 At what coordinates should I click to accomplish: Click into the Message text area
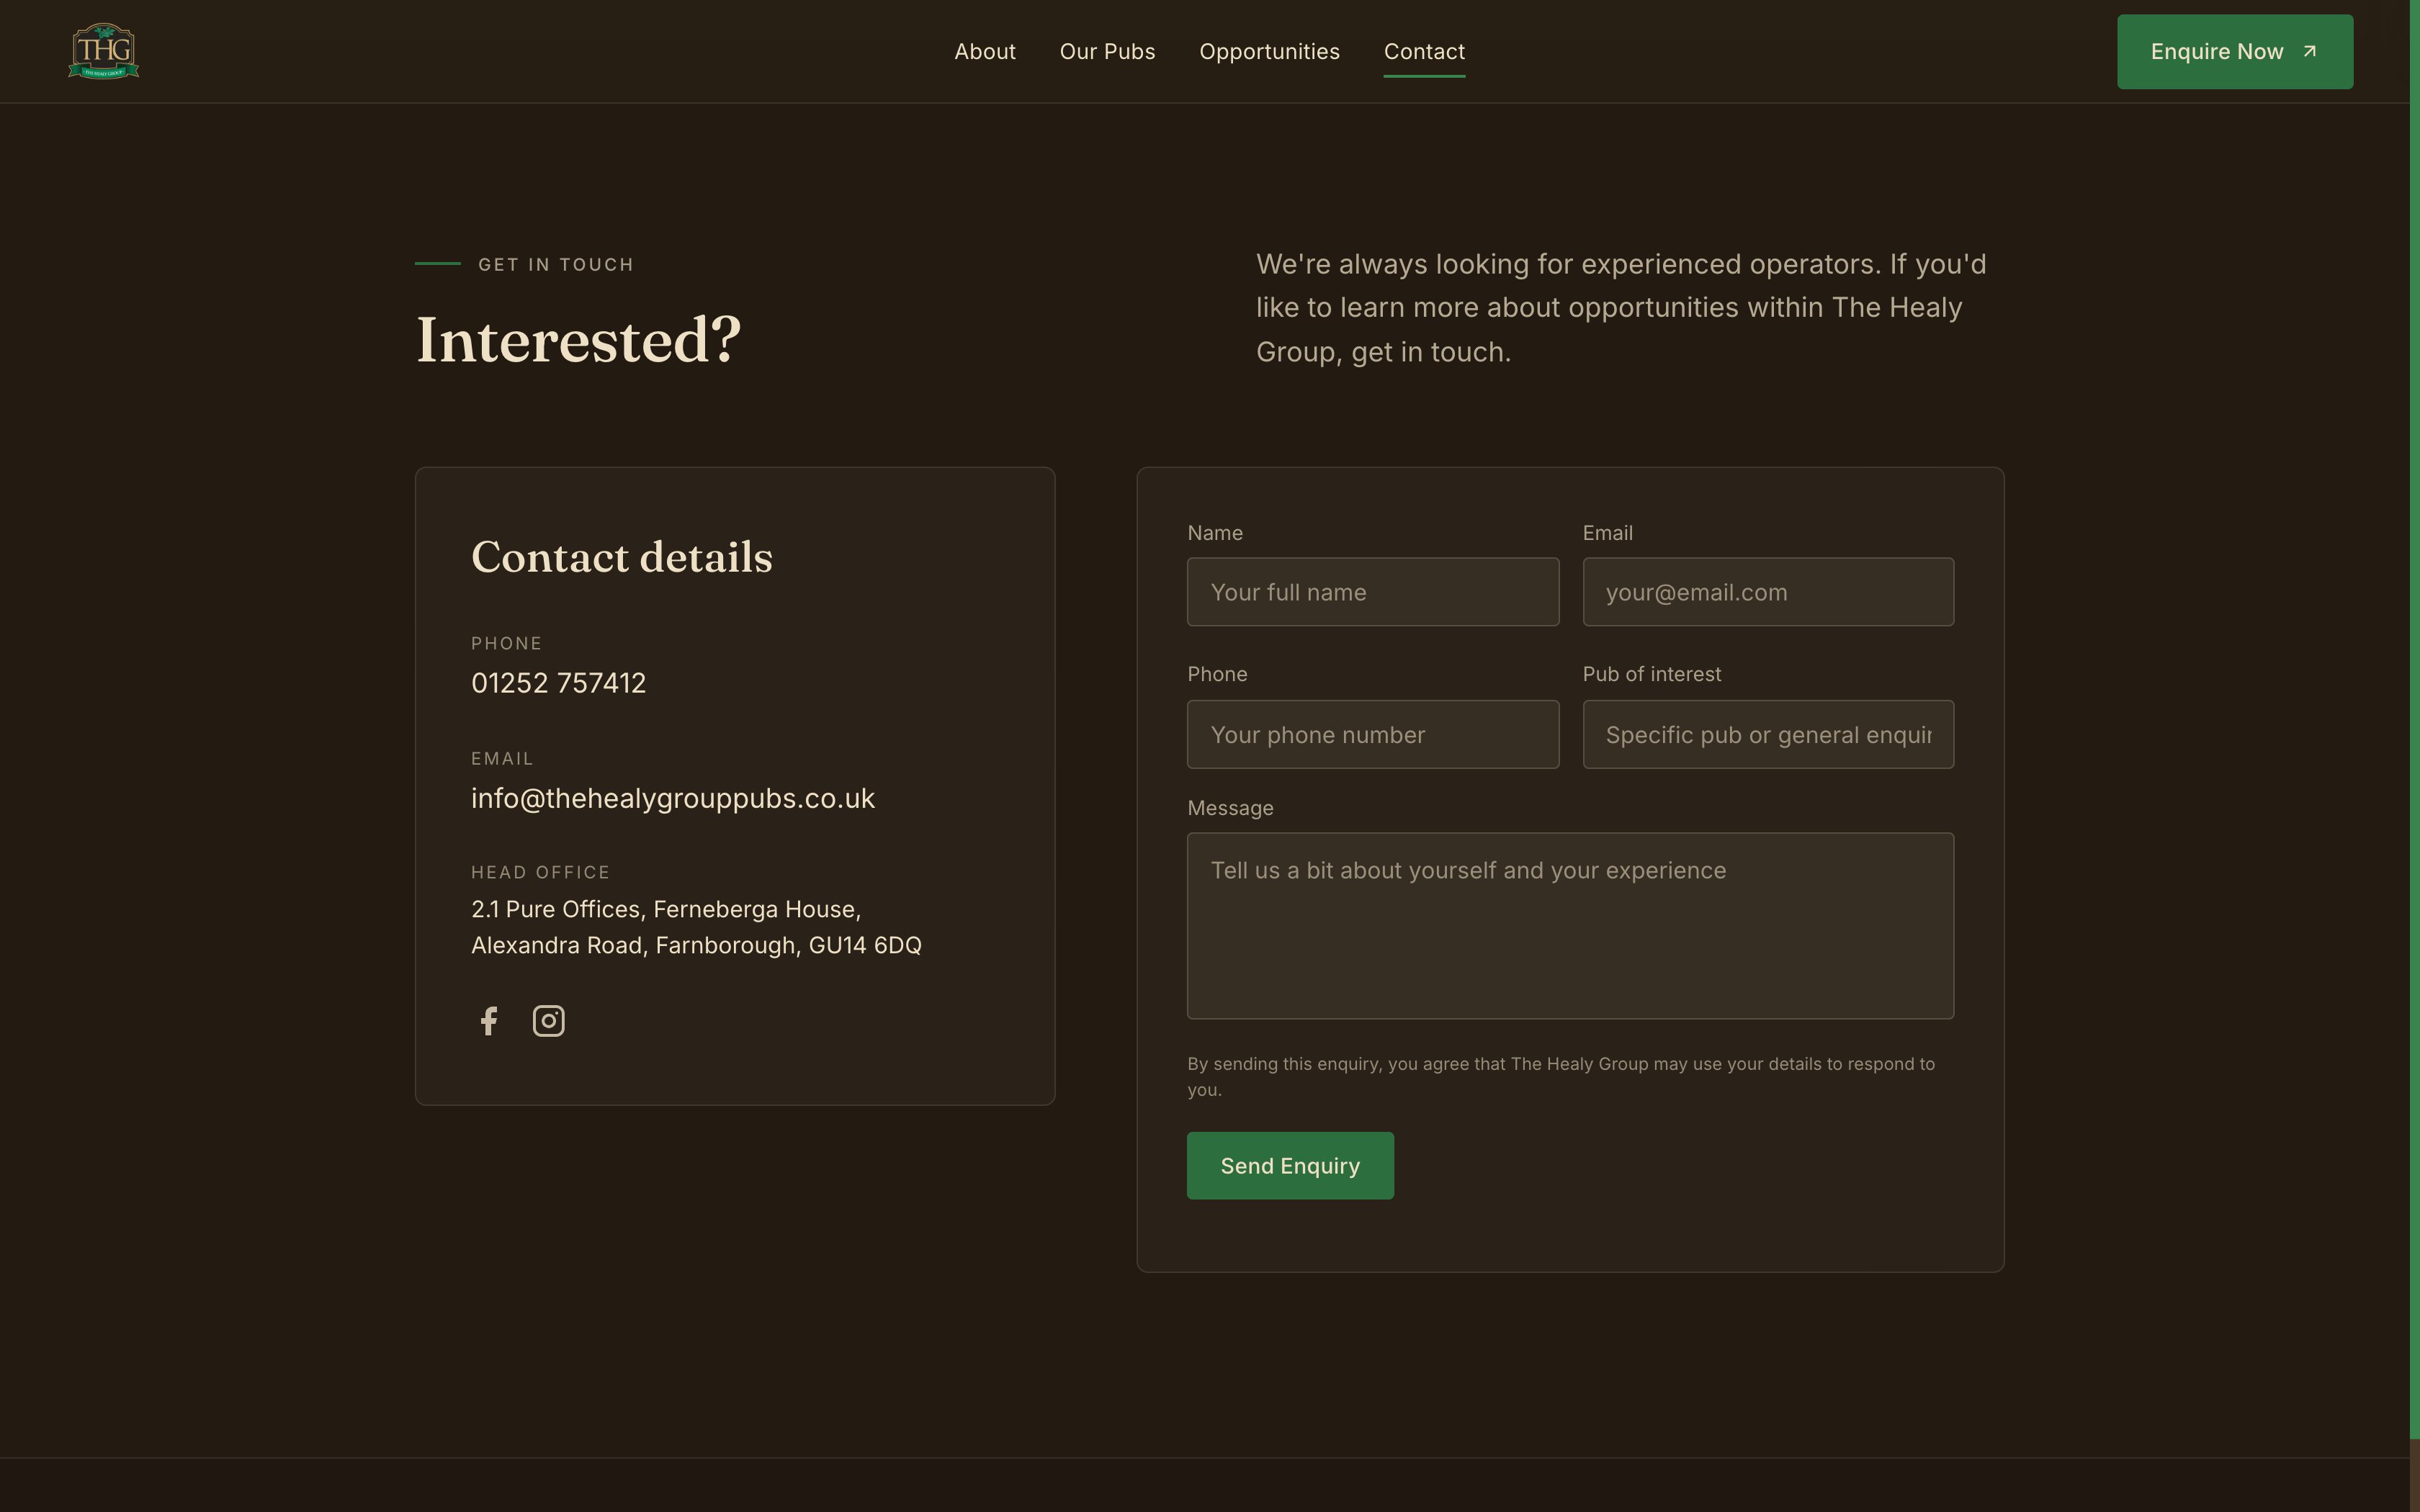tap(1570, 926)
